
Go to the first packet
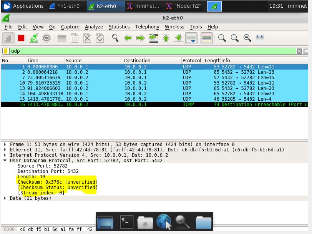coord(166,38)
